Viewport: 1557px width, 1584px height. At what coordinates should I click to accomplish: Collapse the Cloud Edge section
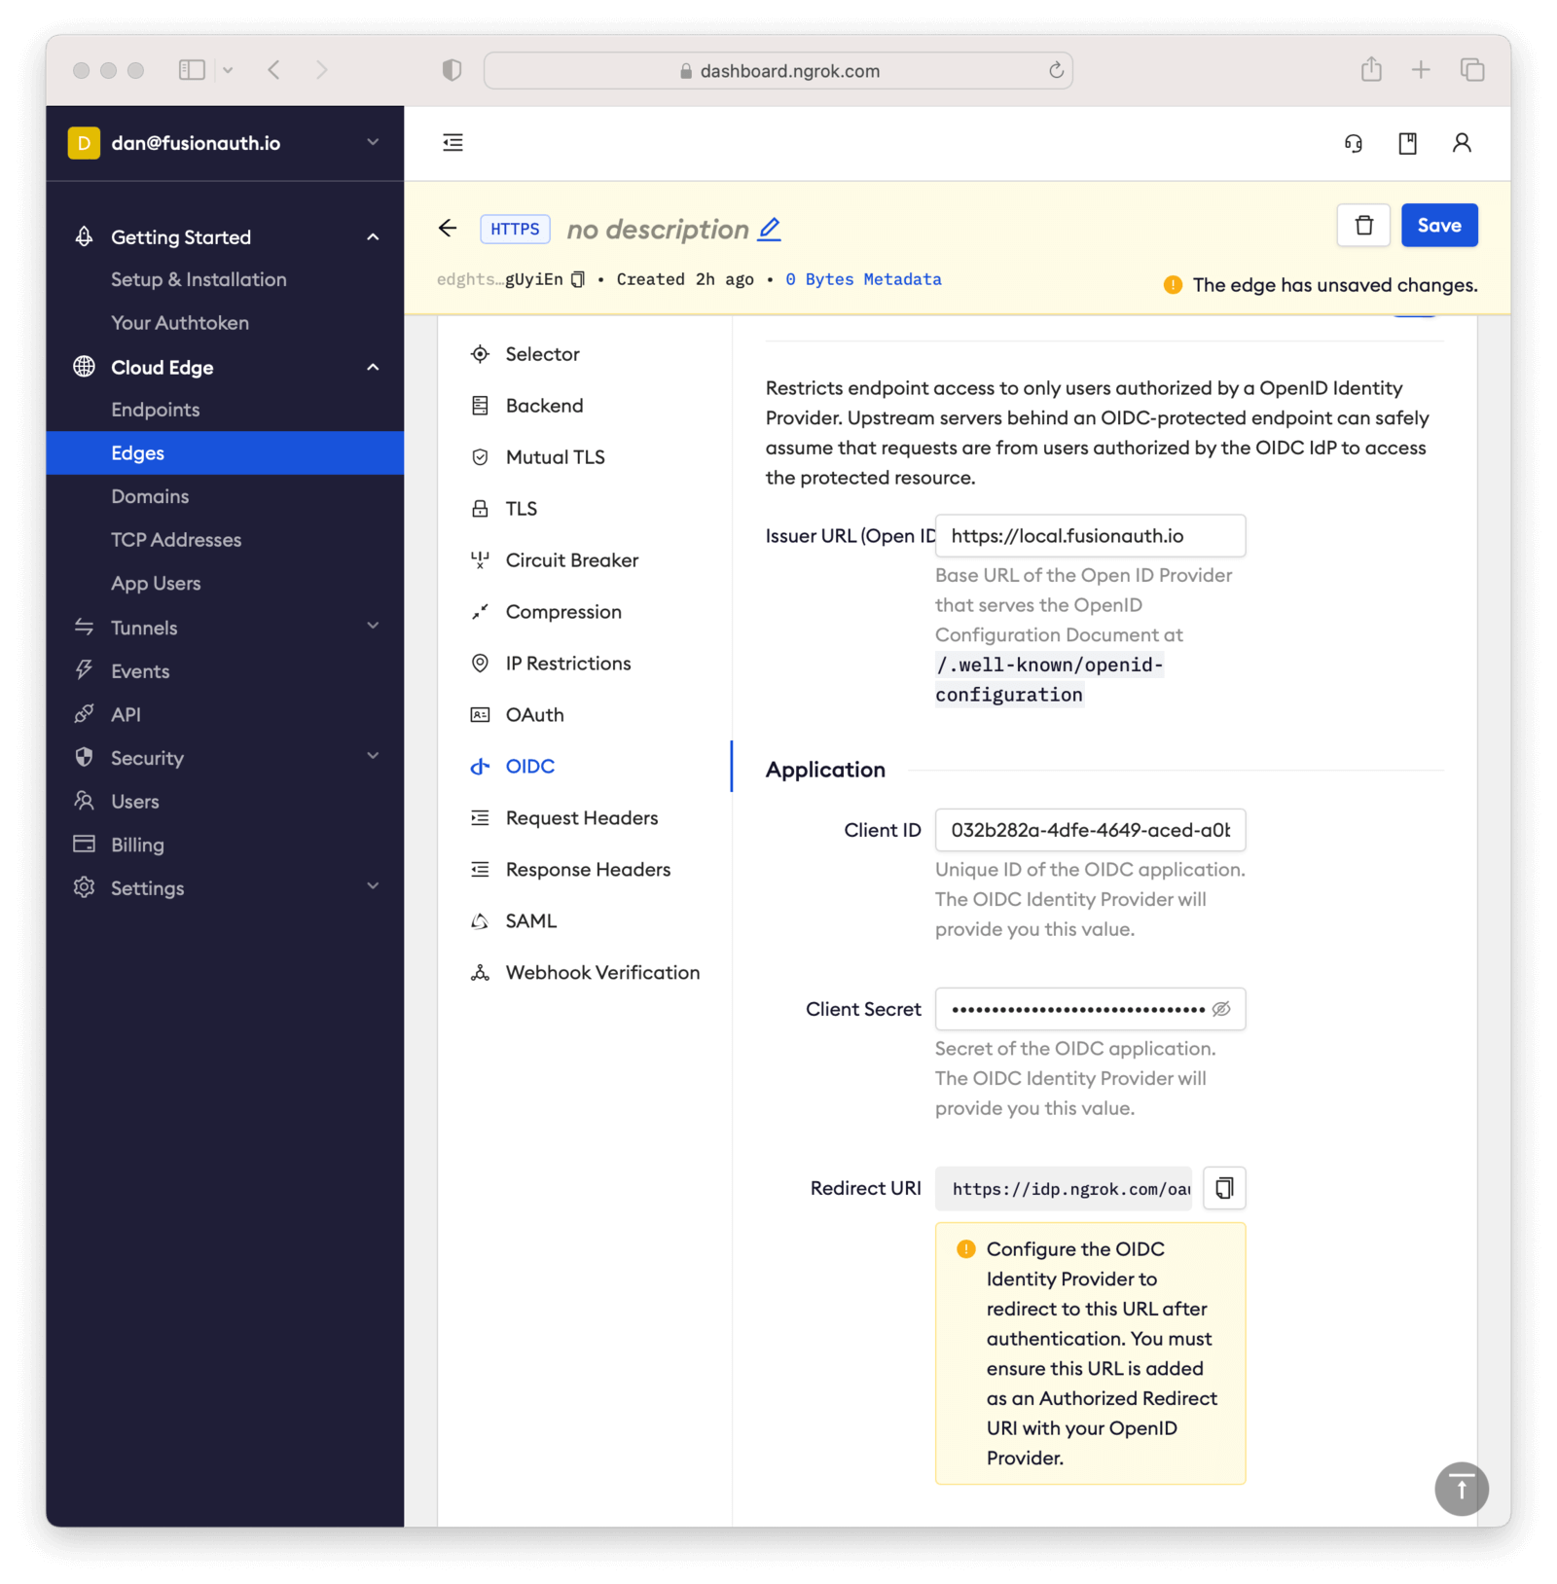tap(373, 368)
